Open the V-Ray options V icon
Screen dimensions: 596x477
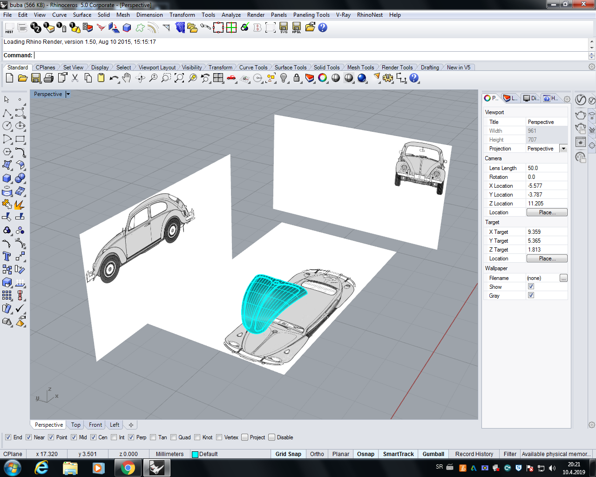[x=581, y=100]
